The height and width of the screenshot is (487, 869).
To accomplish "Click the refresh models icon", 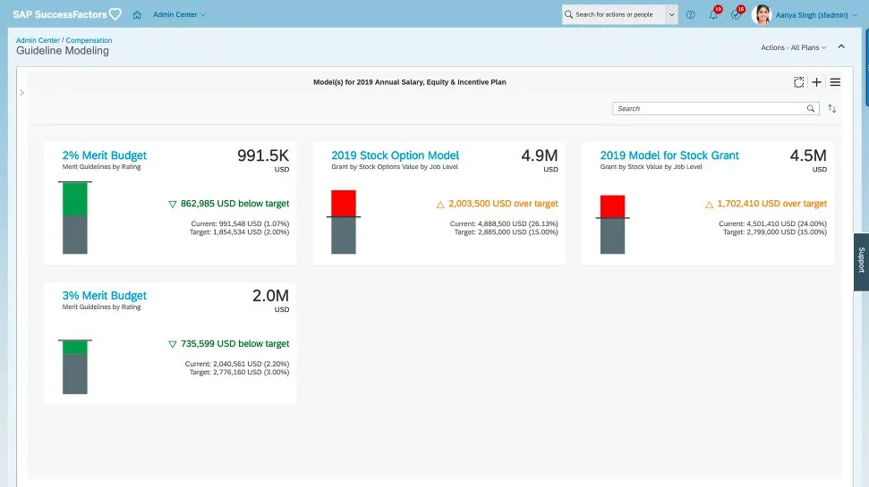I will (798, 82).
